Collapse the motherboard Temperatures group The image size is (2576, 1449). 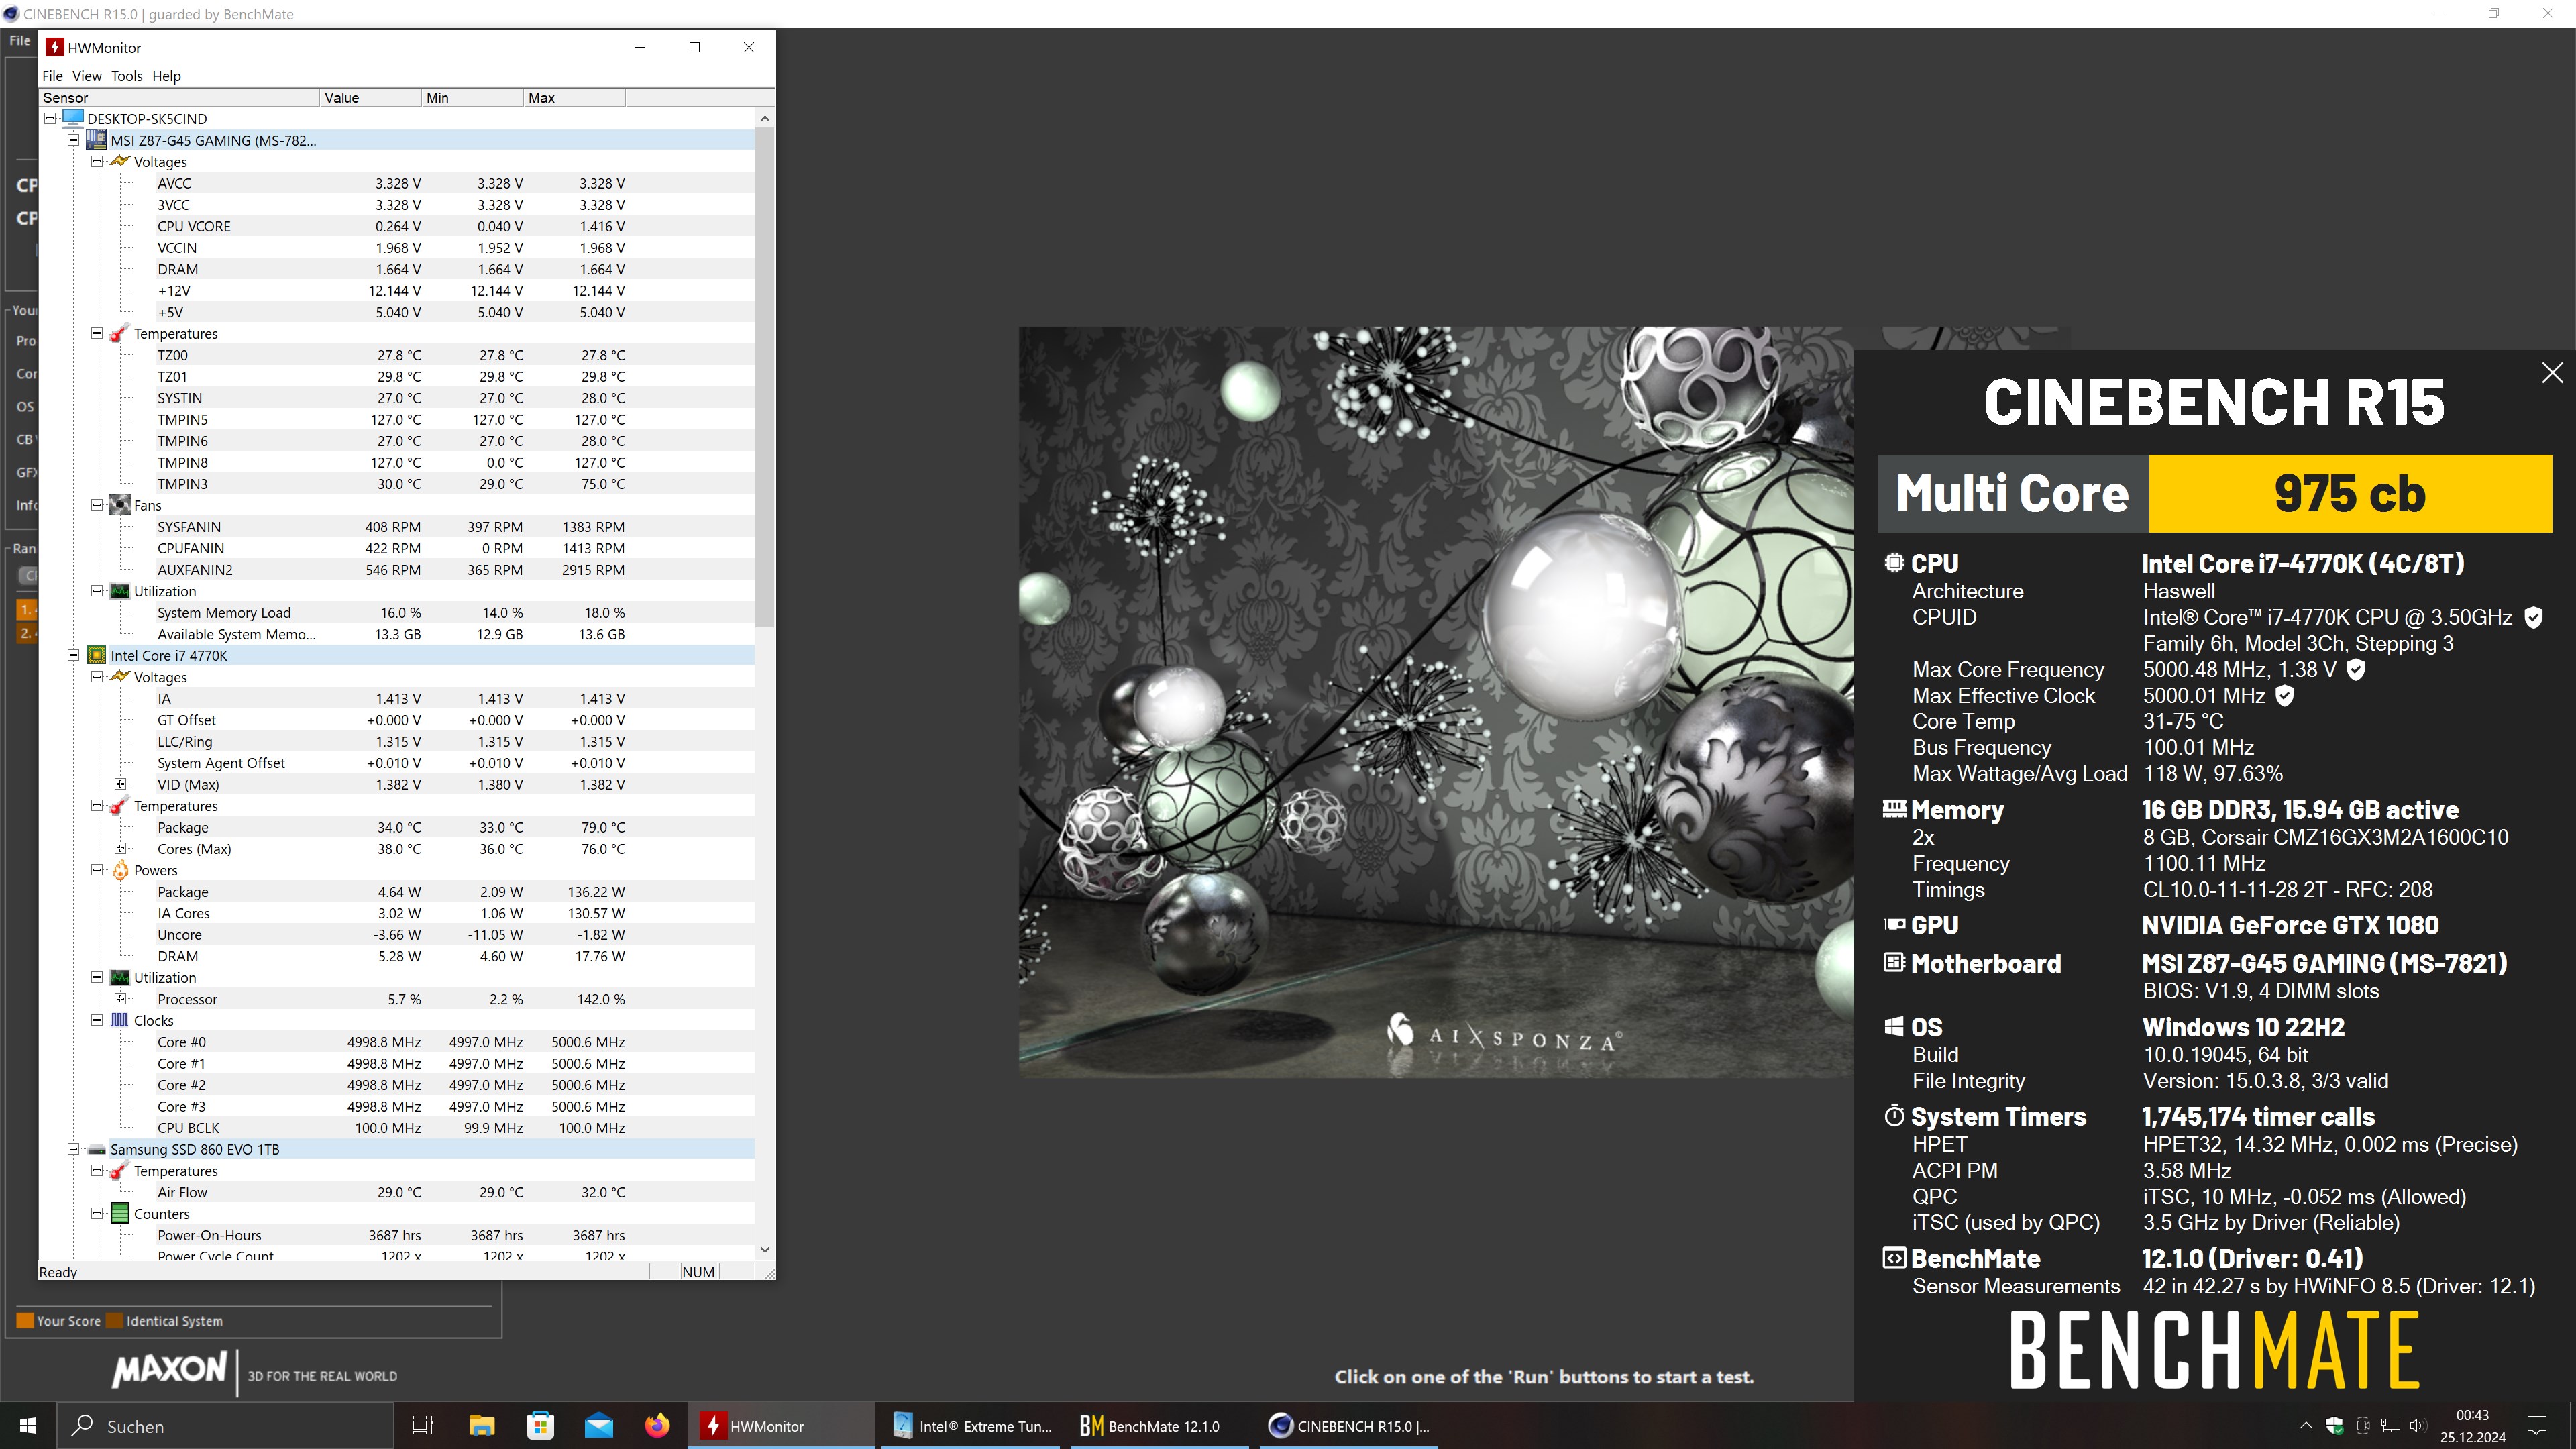tap(97, 333)
